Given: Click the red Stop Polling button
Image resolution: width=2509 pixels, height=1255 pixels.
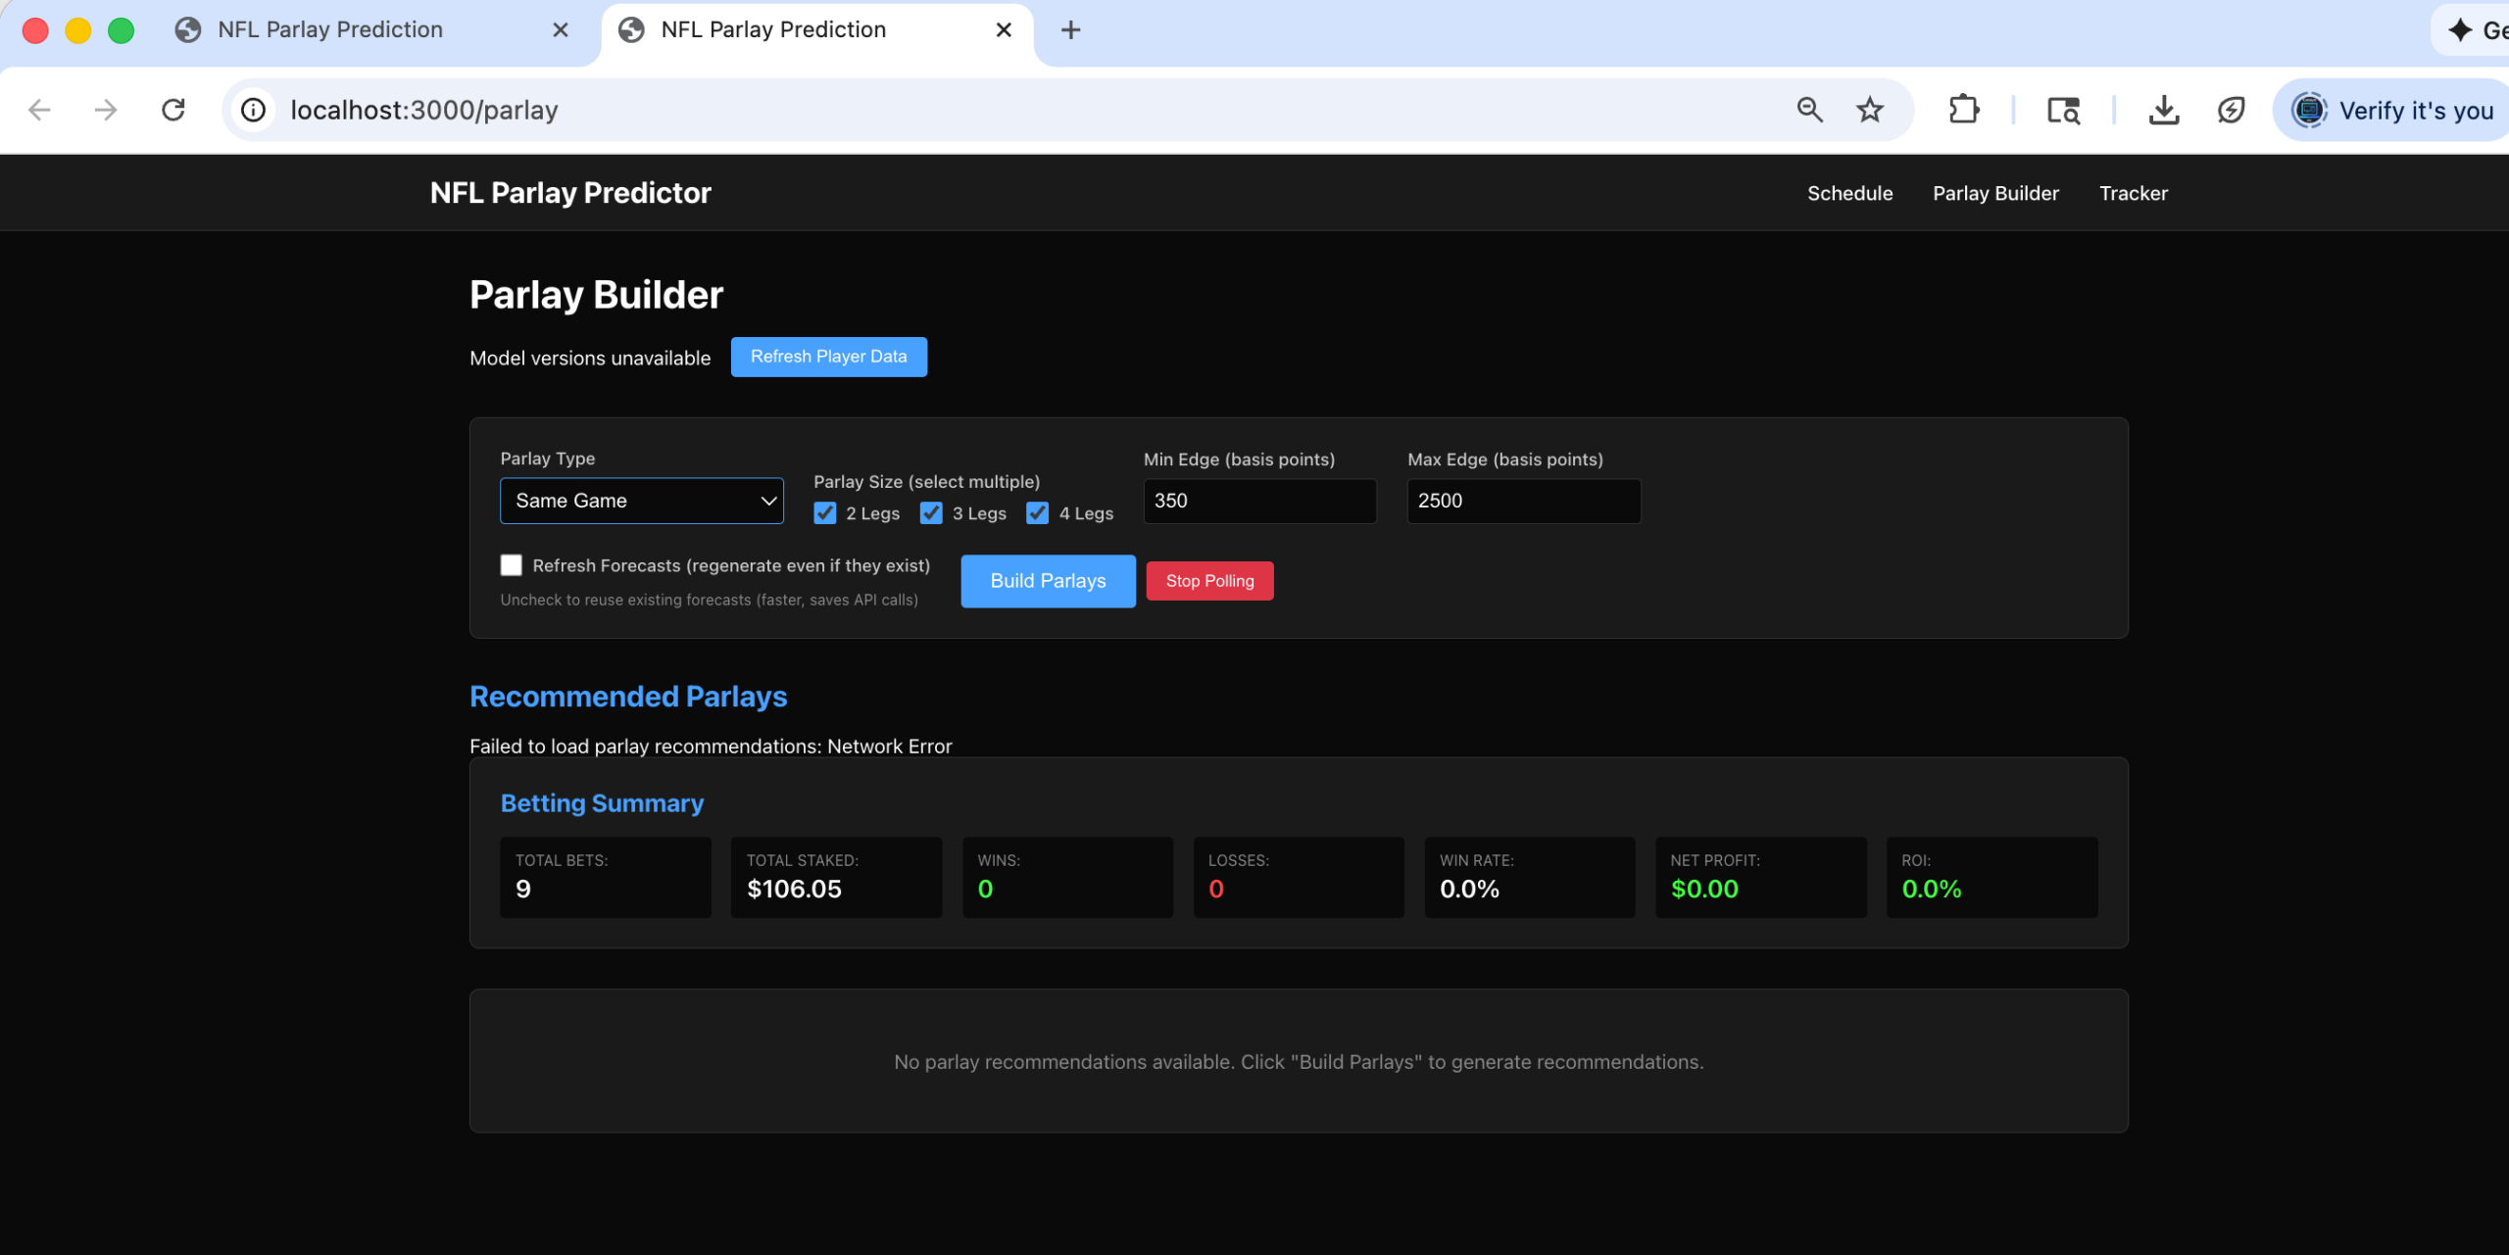Looking at the screenshot, I should [1209, 581].
